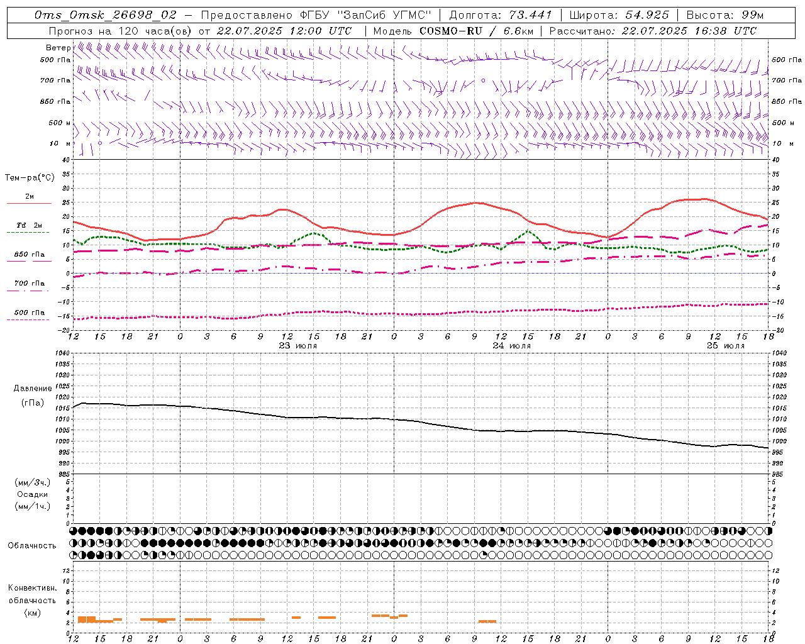Image resolution: width=805 pixels, height=644 pixels.
Task: Click the 'Модель COSMO-RU / 6.6км' label
Action: (453, 31)
